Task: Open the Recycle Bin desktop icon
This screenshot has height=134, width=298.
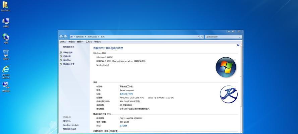Action: (6, 55)
